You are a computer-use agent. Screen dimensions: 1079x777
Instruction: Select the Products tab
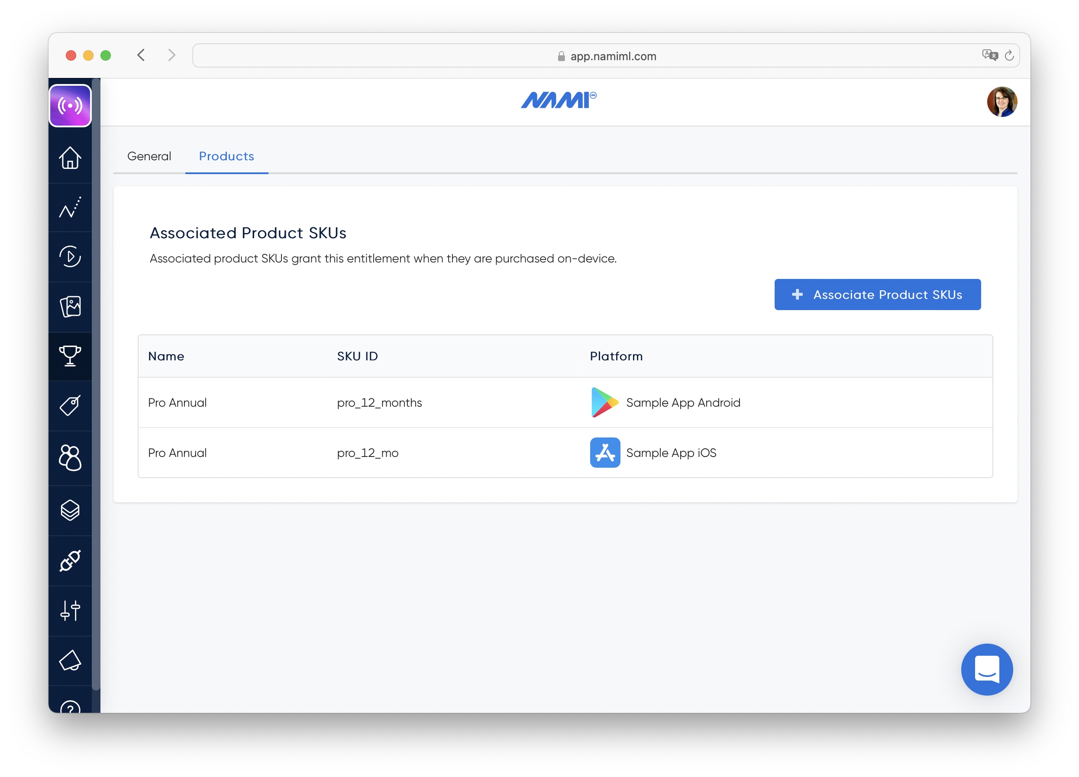[x=226, y=156]
